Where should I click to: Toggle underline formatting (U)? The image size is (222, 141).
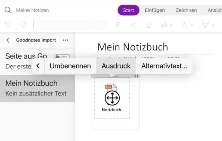pyautogui.click(x=148, y=25)
